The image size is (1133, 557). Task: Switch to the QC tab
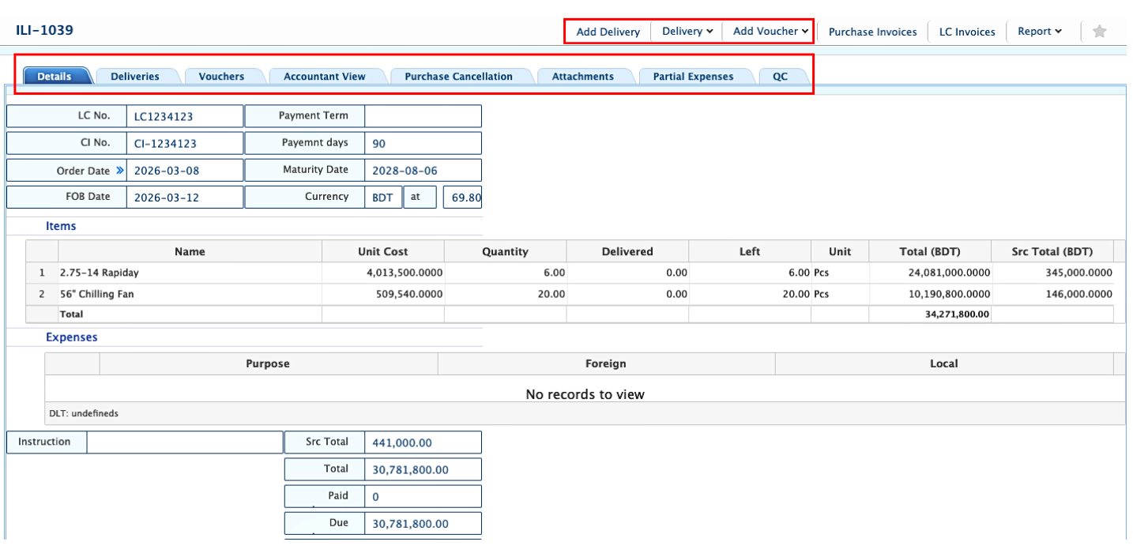[780, 77]
